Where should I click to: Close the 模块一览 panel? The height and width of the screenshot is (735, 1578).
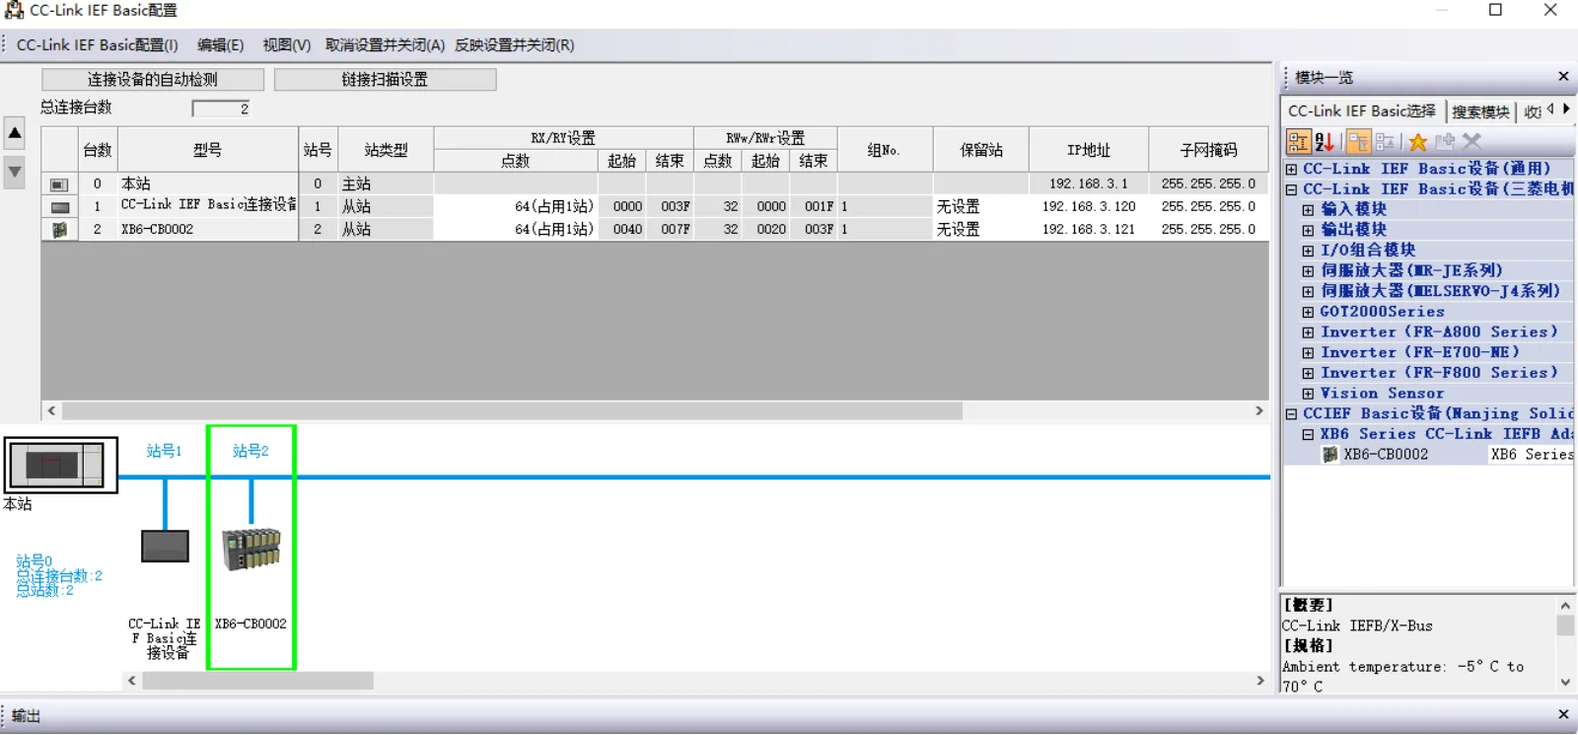coord(1563,77)
